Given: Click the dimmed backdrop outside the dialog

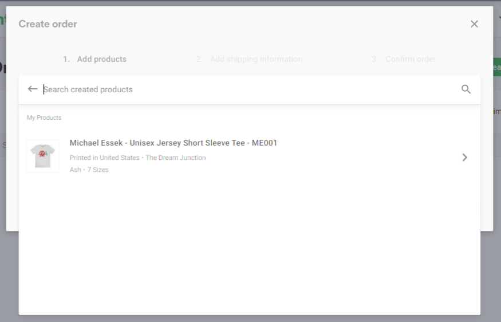Looking at the screenshot, I should (x=9, y=275).
